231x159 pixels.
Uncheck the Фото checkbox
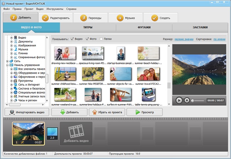pos(87,39)
